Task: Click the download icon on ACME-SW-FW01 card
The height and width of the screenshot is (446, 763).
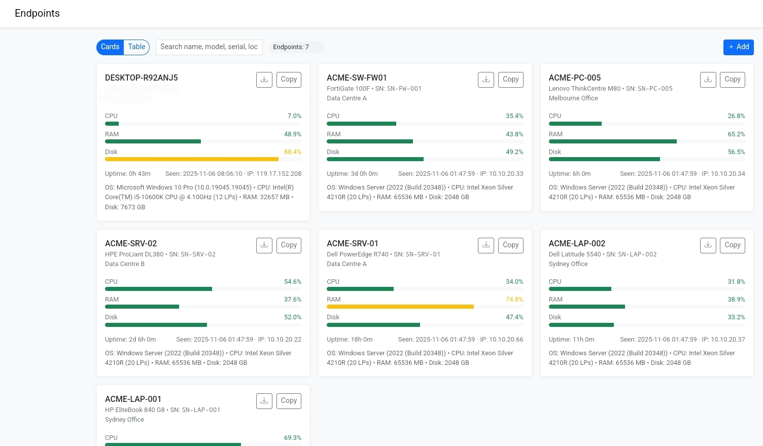Action: 486,80
